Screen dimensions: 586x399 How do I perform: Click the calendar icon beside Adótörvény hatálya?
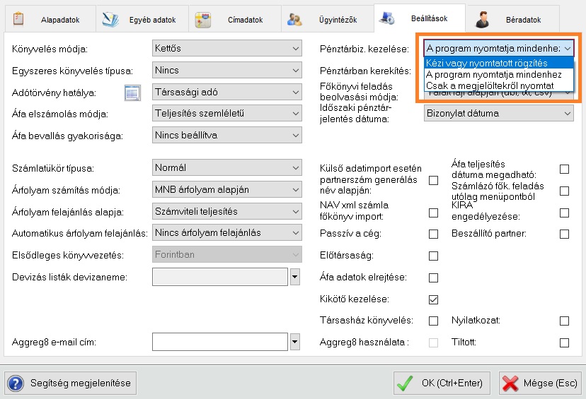(x=131, y=92)
